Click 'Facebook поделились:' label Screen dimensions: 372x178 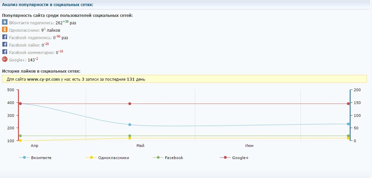tap(30, 37)
